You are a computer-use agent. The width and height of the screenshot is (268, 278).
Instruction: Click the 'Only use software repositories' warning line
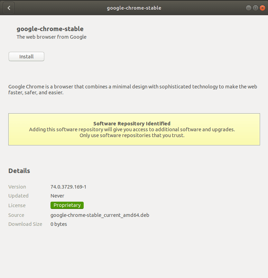click(x=132, y=135)
